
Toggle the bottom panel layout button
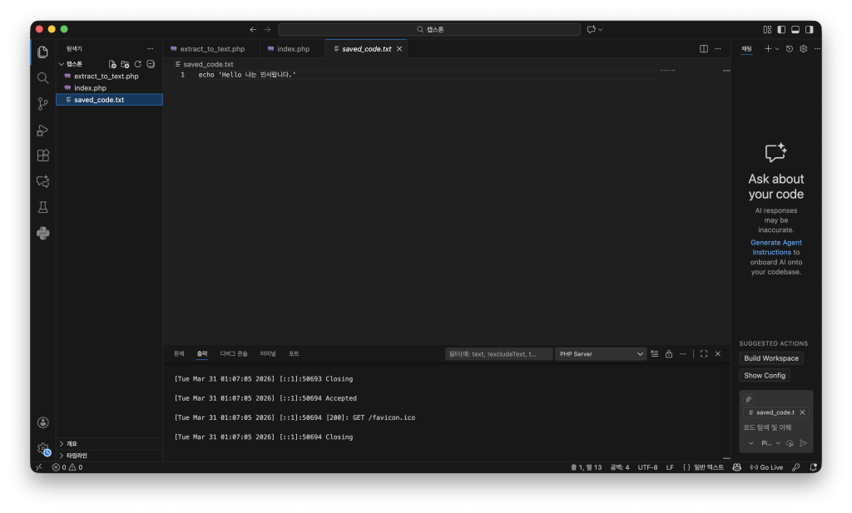(795, 29)
